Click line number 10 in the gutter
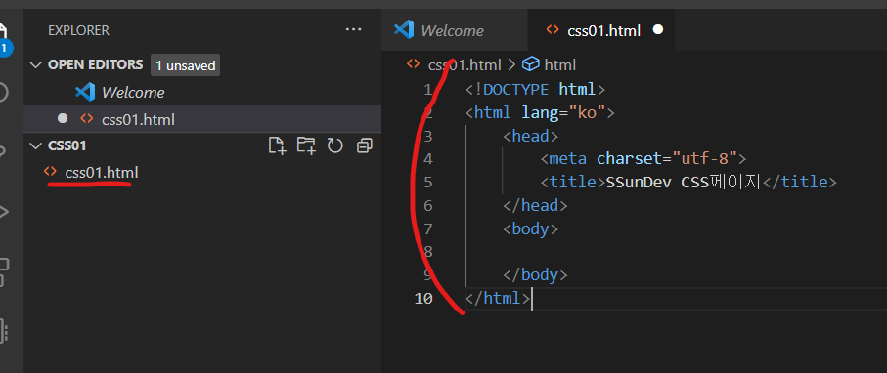887x373 pixels. [424, 298]
